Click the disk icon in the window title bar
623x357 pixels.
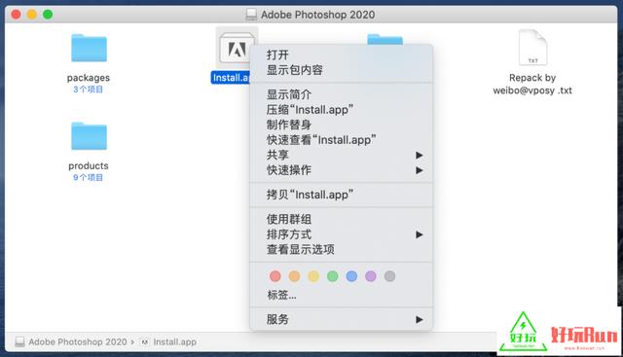251,15
